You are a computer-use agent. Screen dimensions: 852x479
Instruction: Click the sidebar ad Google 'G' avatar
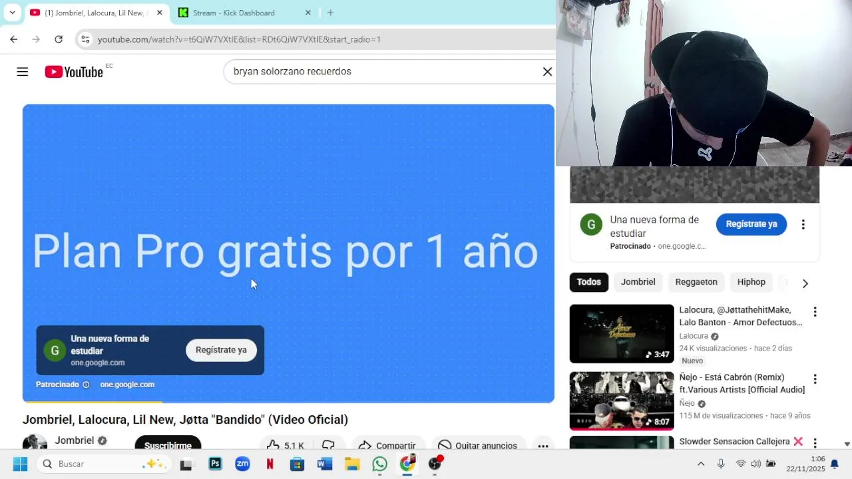[591, 225]
